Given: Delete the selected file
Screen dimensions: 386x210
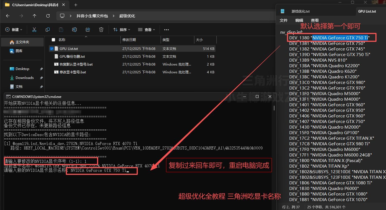Looking at the screenshot, I should pyautogui.click(x=101, y=30).
